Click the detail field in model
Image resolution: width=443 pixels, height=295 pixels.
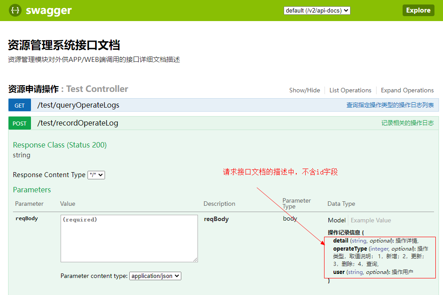(341, 240)
